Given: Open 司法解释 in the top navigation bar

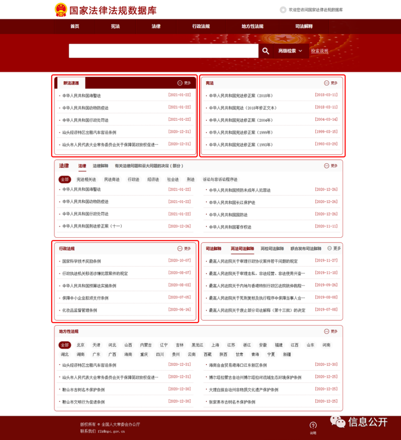Looking at the screenshot, I should coord(304,26).
